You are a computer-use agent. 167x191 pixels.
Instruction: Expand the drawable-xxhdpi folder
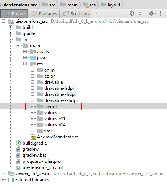(x=32, y=100)
